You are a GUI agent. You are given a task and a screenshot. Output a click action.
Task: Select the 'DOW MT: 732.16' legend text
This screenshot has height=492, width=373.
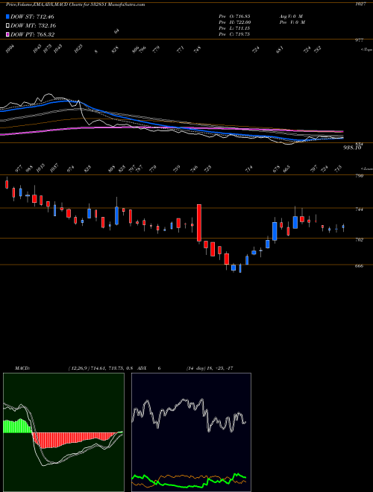pos(34,25)
